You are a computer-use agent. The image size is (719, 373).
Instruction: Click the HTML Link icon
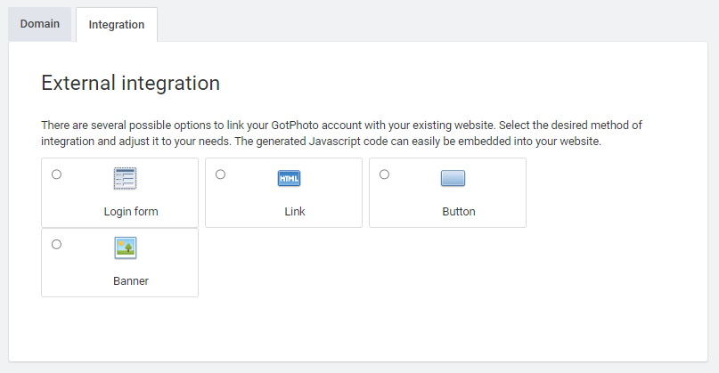coord(289,178)
